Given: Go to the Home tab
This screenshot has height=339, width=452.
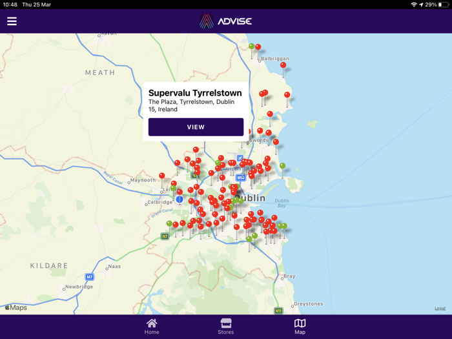Looking at the screenshot, I should point(152,327).
